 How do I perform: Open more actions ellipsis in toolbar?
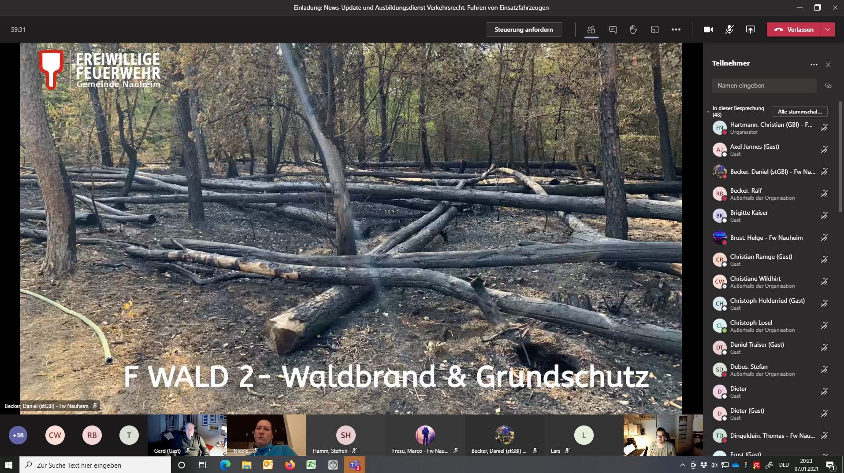(676, 29)
